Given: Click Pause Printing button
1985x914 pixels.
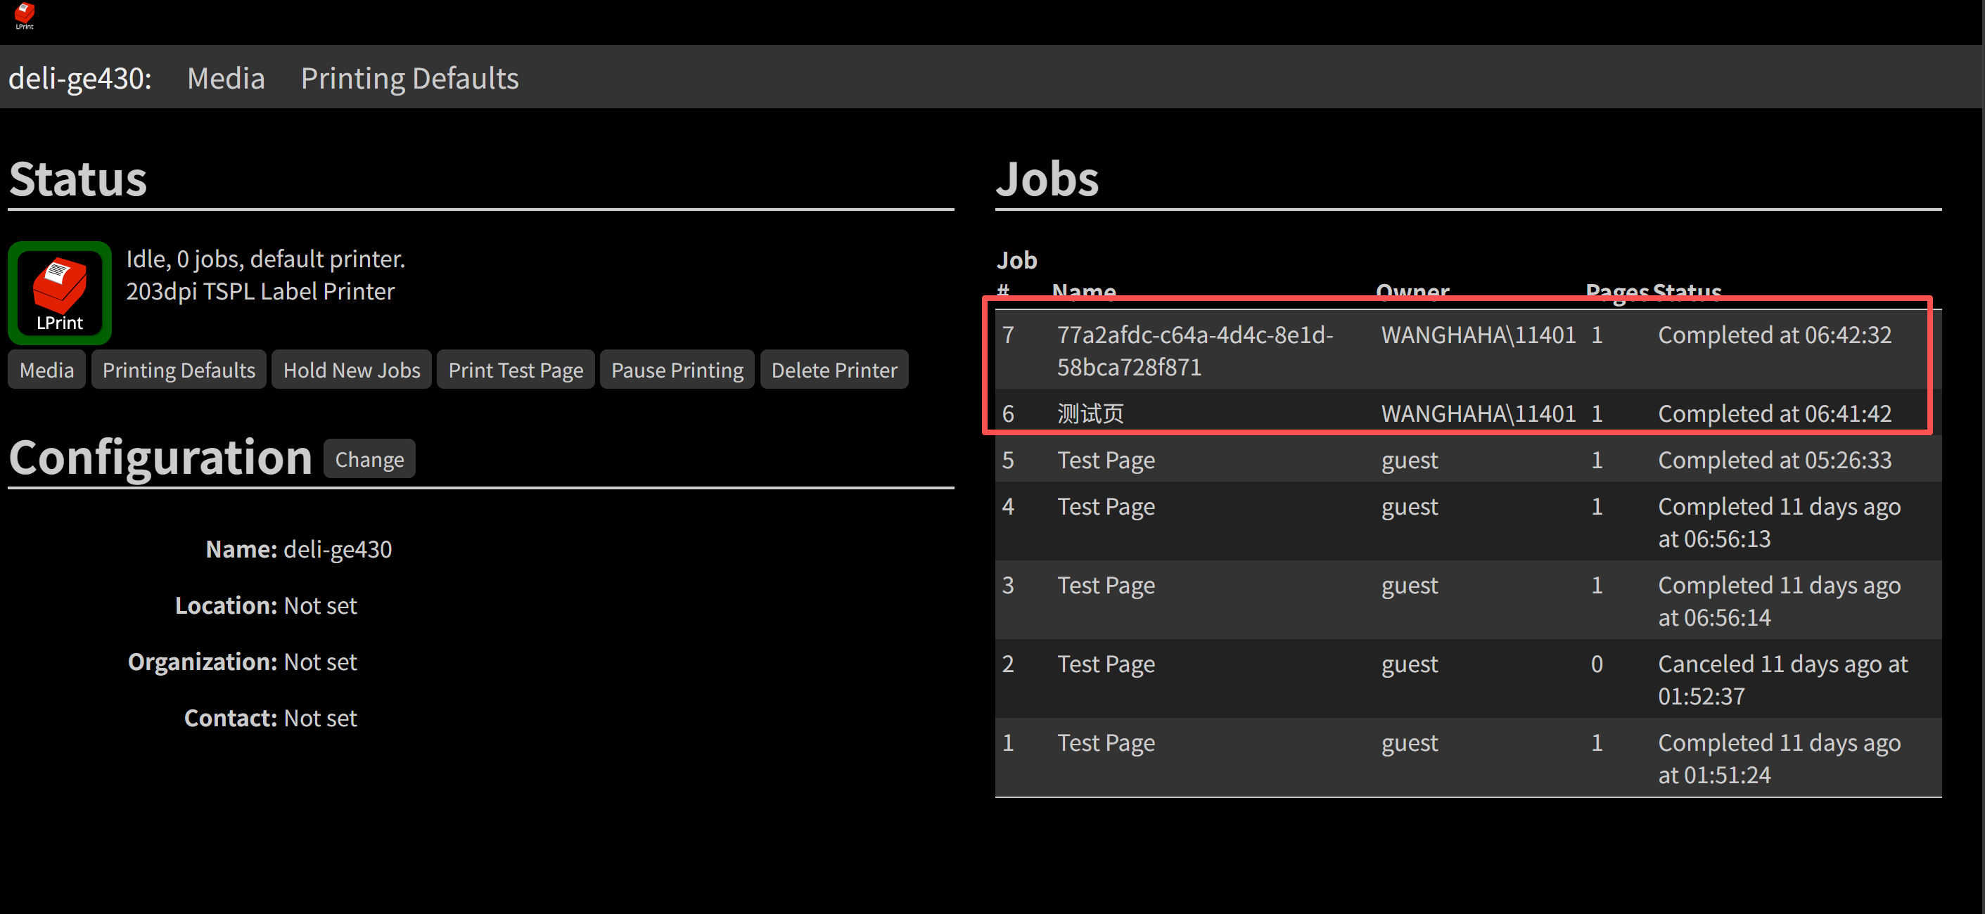Looking at the screenshot, I should click(677, 370).
